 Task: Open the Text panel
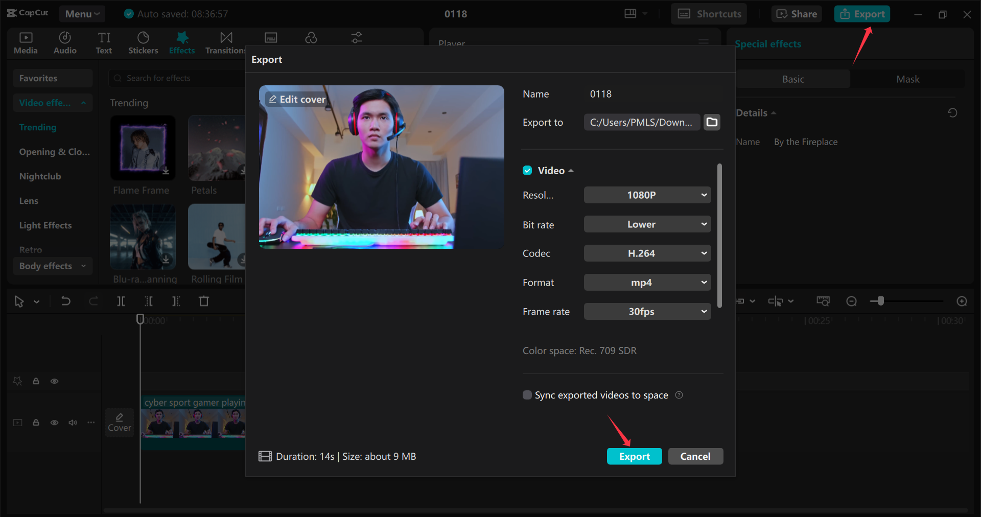click(x=104, y=42)
